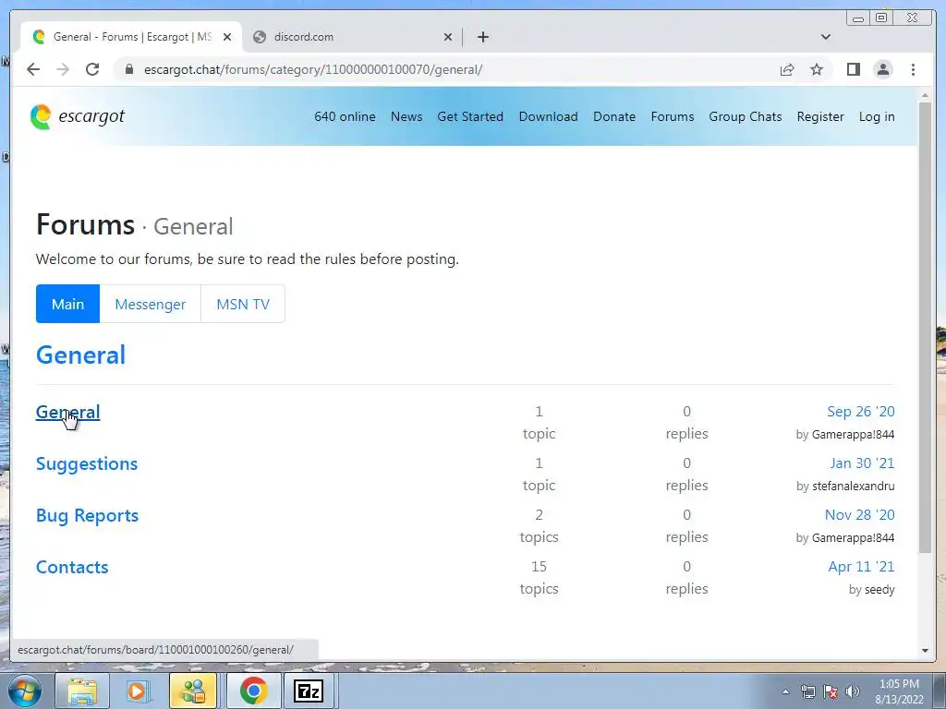Reload the page with the refresh icon
Image resolution: width=946 pixels, height=709 pixels.
click(92, 69)
